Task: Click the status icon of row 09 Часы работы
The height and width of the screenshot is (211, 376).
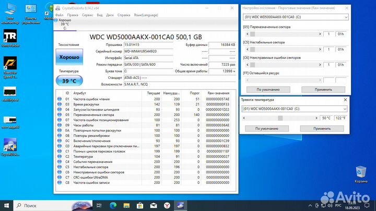Action: tap(60, 125)
